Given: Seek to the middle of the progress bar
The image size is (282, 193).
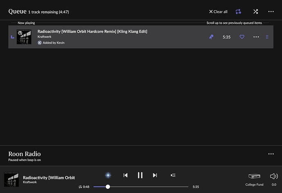Looking at the screenshot, I should tap(141, 187).
